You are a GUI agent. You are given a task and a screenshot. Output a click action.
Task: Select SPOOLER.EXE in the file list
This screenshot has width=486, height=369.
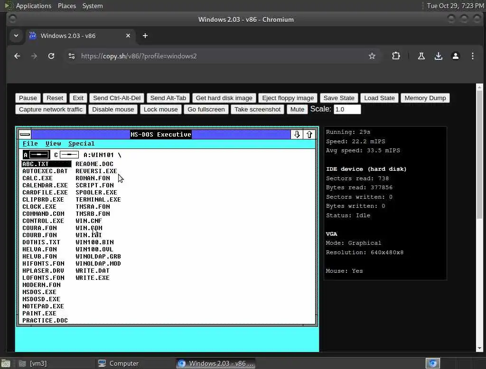[x=96, y=193]
